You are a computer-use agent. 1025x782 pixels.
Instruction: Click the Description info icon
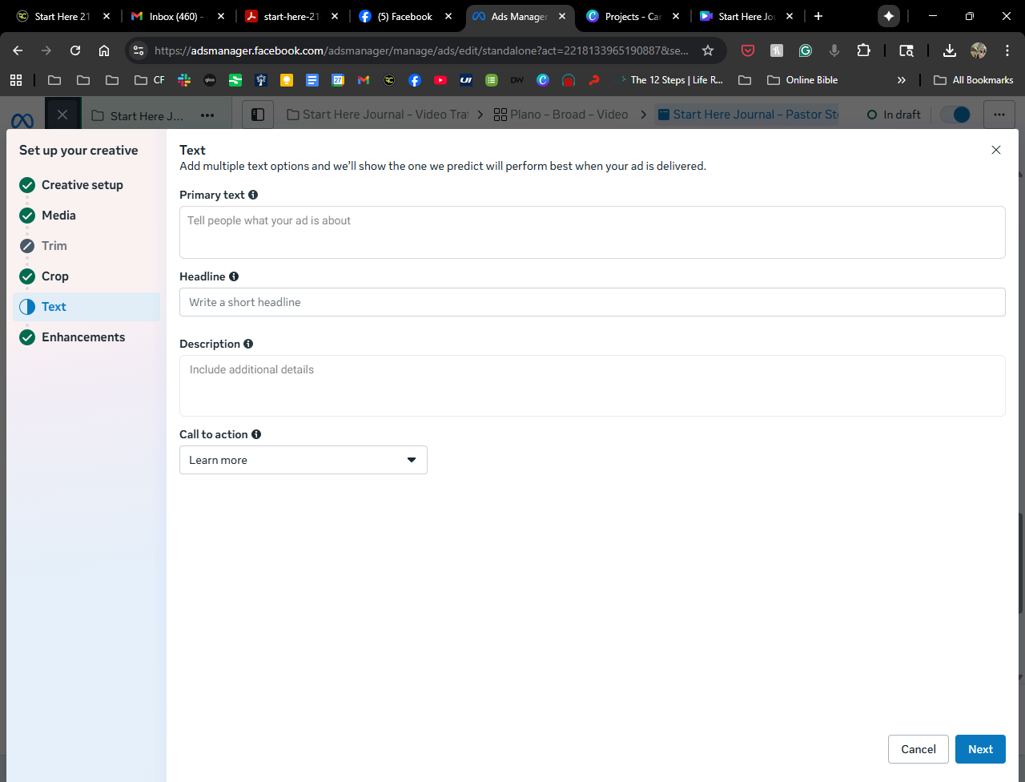click(248, 344)
